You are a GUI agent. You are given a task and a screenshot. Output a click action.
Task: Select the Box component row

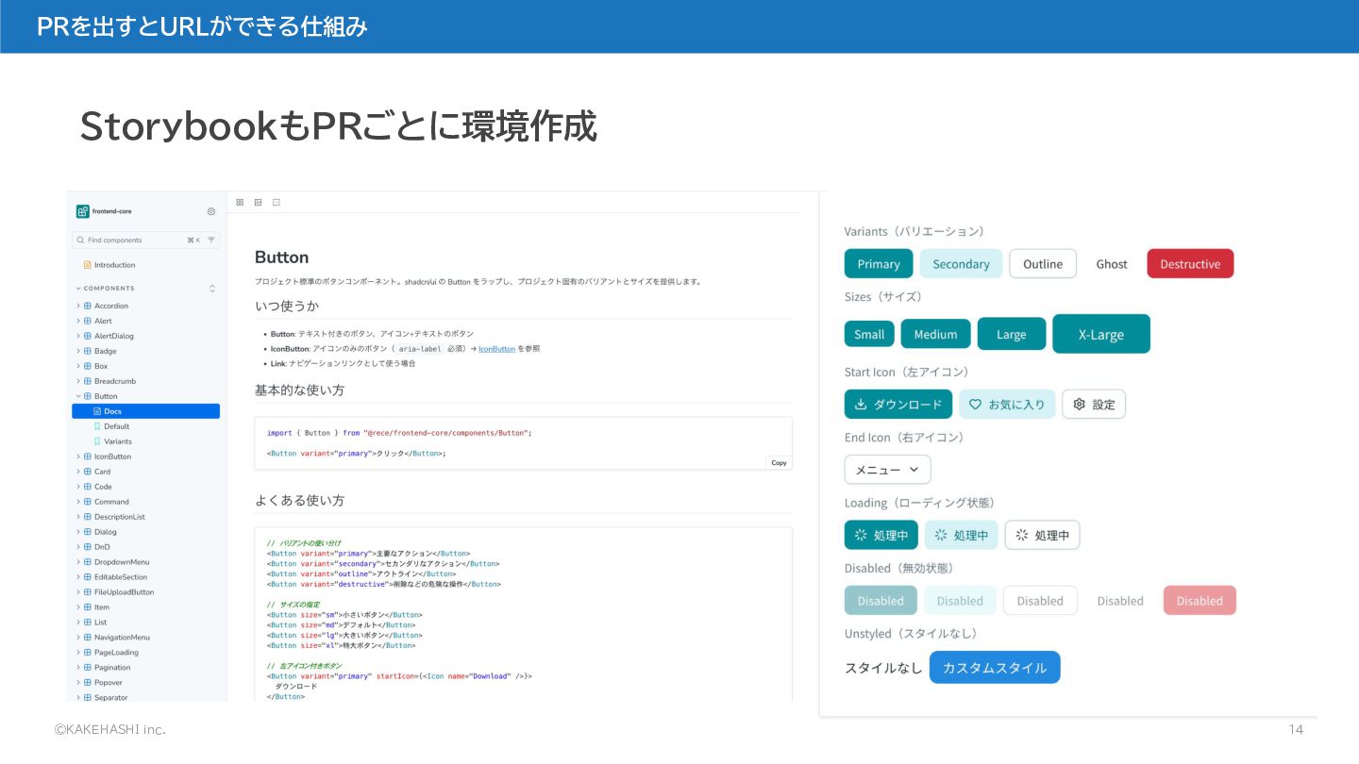pyautogui.click(x=145, y=366)
